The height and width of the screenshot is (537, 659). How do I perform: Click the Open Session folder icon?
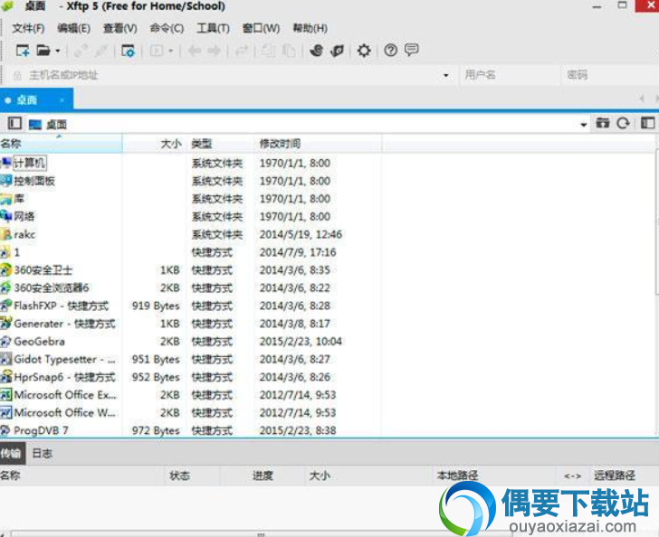click(43, 51)
